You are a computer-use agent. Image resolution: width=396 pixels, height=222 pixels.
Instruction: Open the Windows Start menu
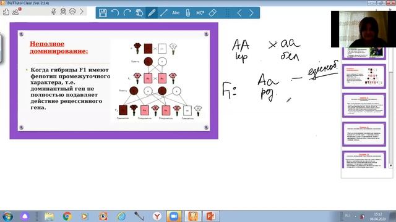click(x=7, y=216)
